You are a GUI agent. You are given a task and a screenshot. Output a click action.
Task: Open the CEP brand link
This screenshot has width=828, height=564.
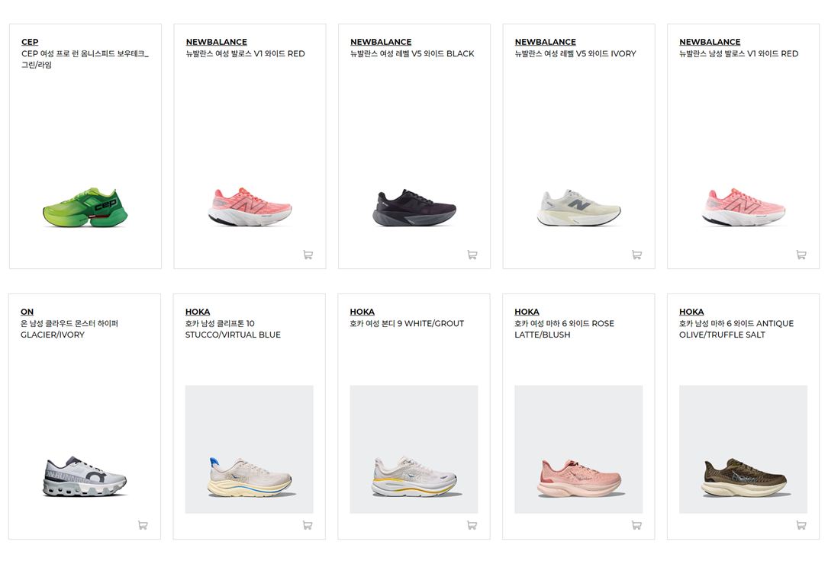tap(30, 42)
